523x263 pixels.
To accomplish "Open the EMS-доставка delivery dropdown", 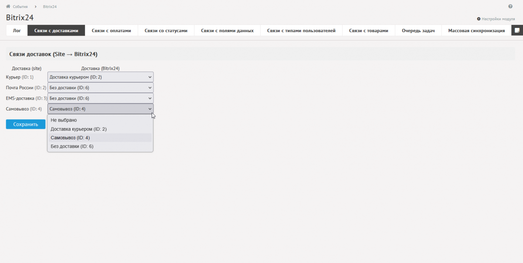I will (x=101, y=98).
